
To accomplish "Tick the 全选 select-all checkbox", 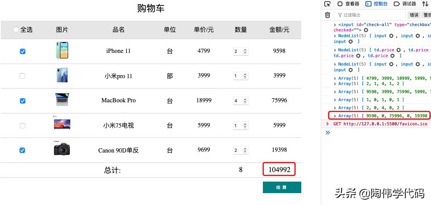I will click(x=16, y=30).
